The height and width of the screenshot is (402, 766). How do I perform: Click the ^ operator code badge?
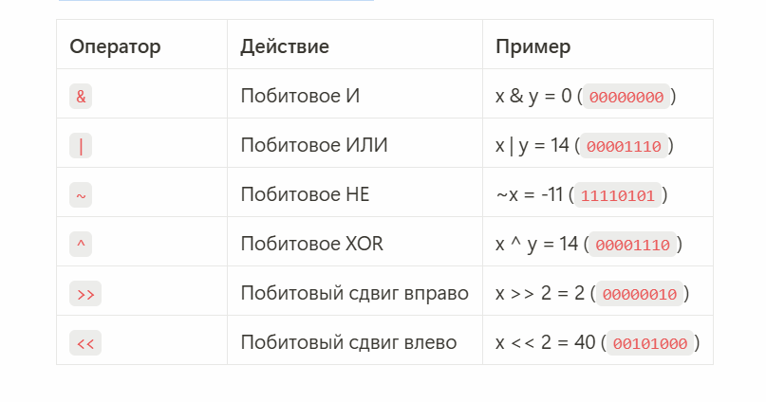(81, 244)
